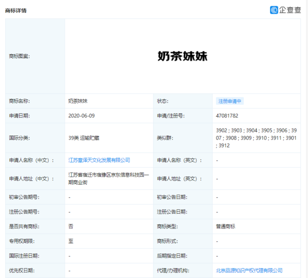Click the large 奶茶妹妹 trademark image

coord(182,56)
